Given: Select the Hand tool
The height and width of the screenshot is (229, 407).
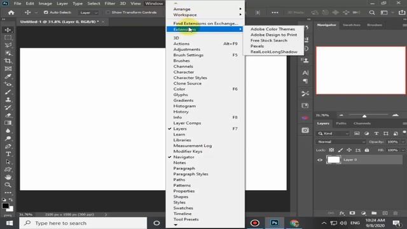Looking at the screenshot, I should point(8,177).
